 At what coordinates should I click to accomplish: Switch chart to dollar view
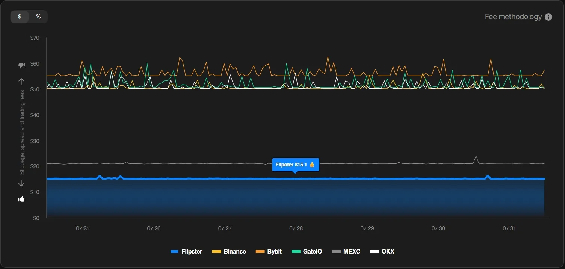(x=20, y=17)
